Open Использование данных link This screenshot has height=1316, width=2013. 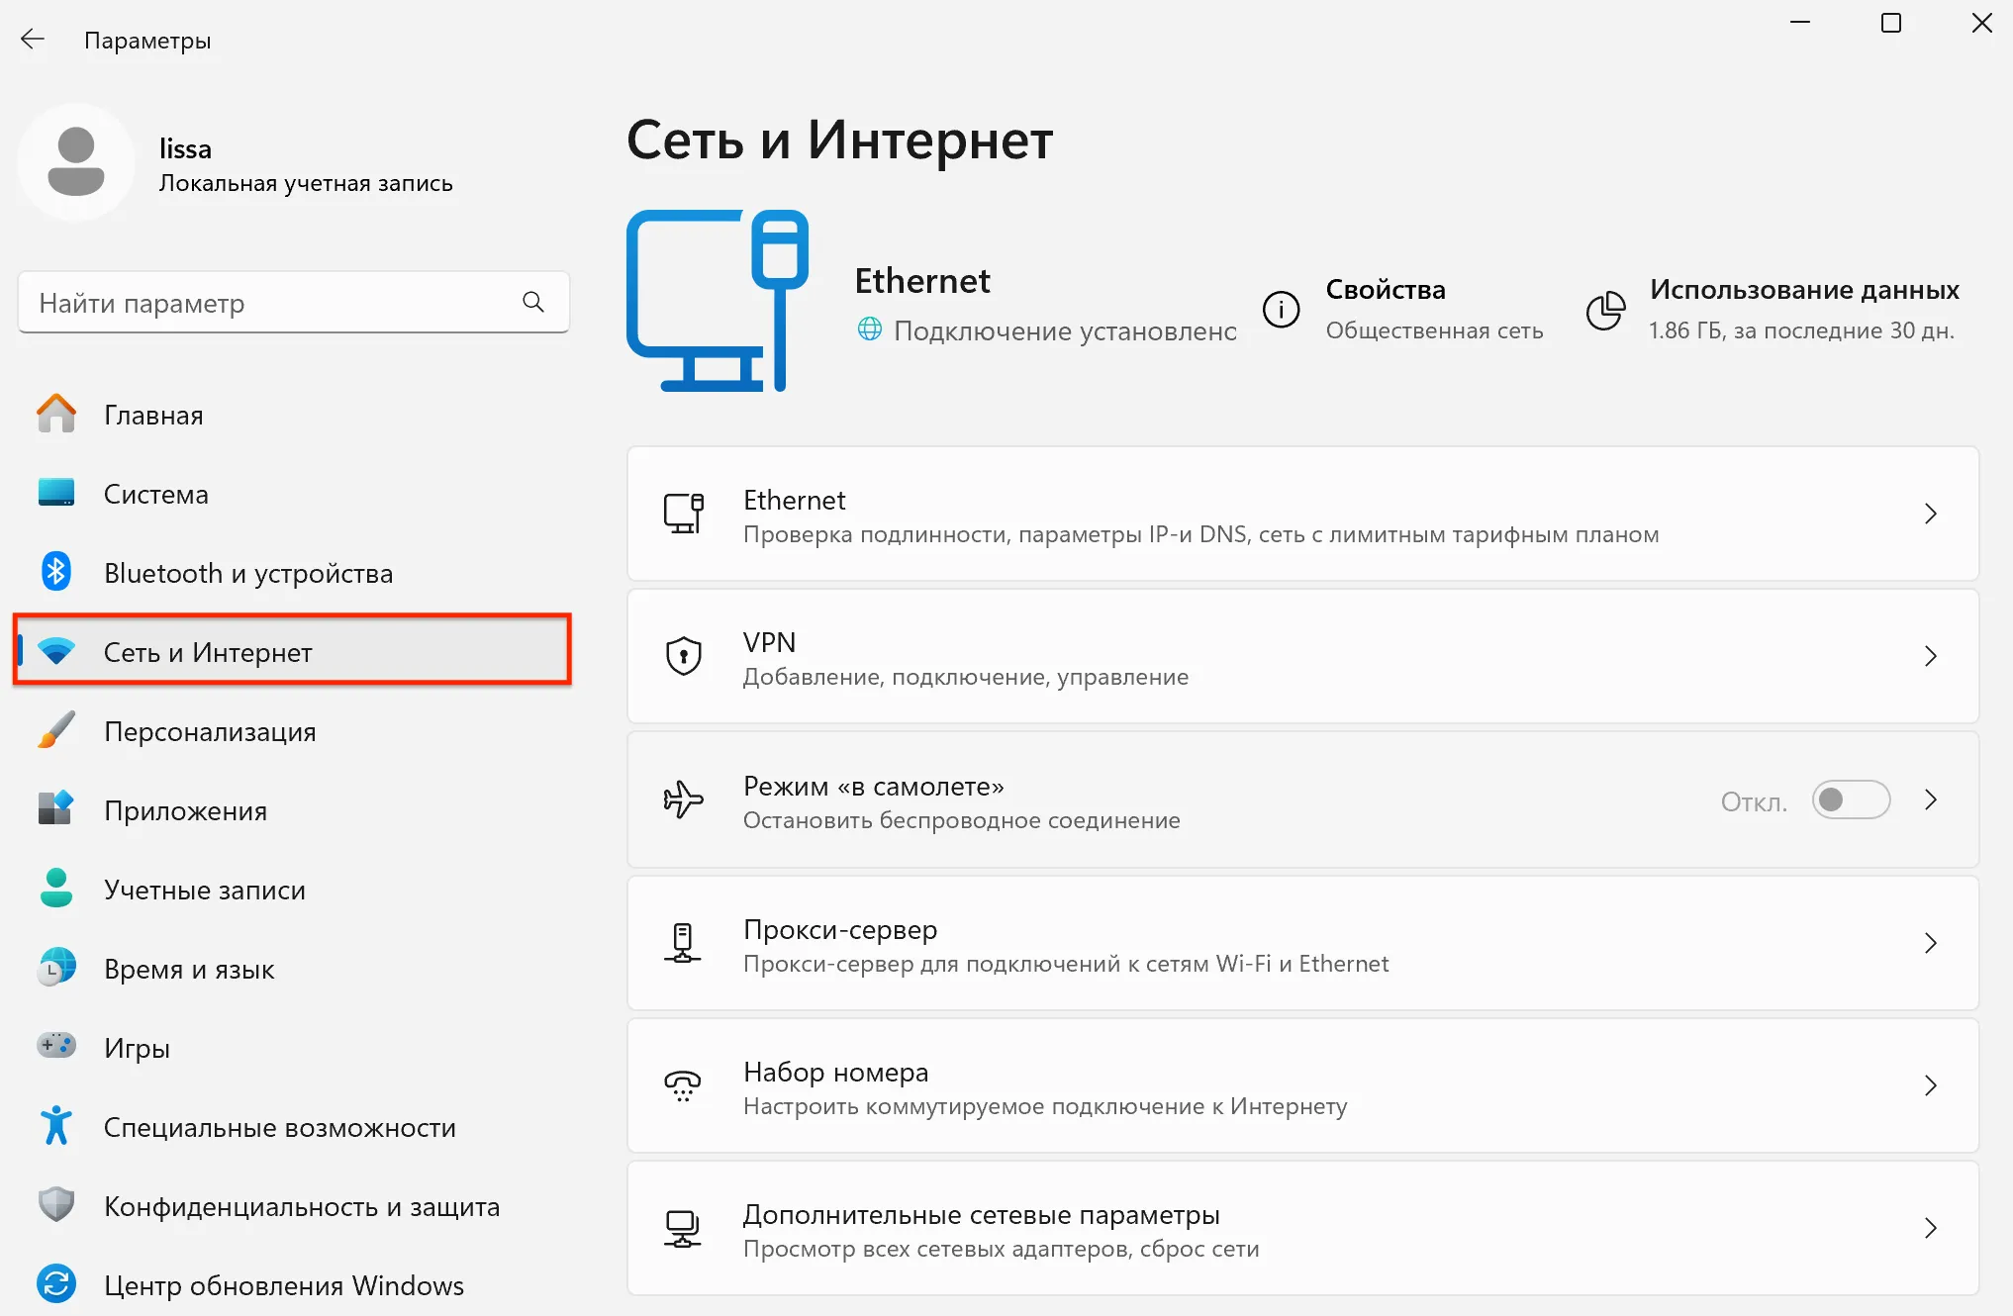coord(1803,290)
